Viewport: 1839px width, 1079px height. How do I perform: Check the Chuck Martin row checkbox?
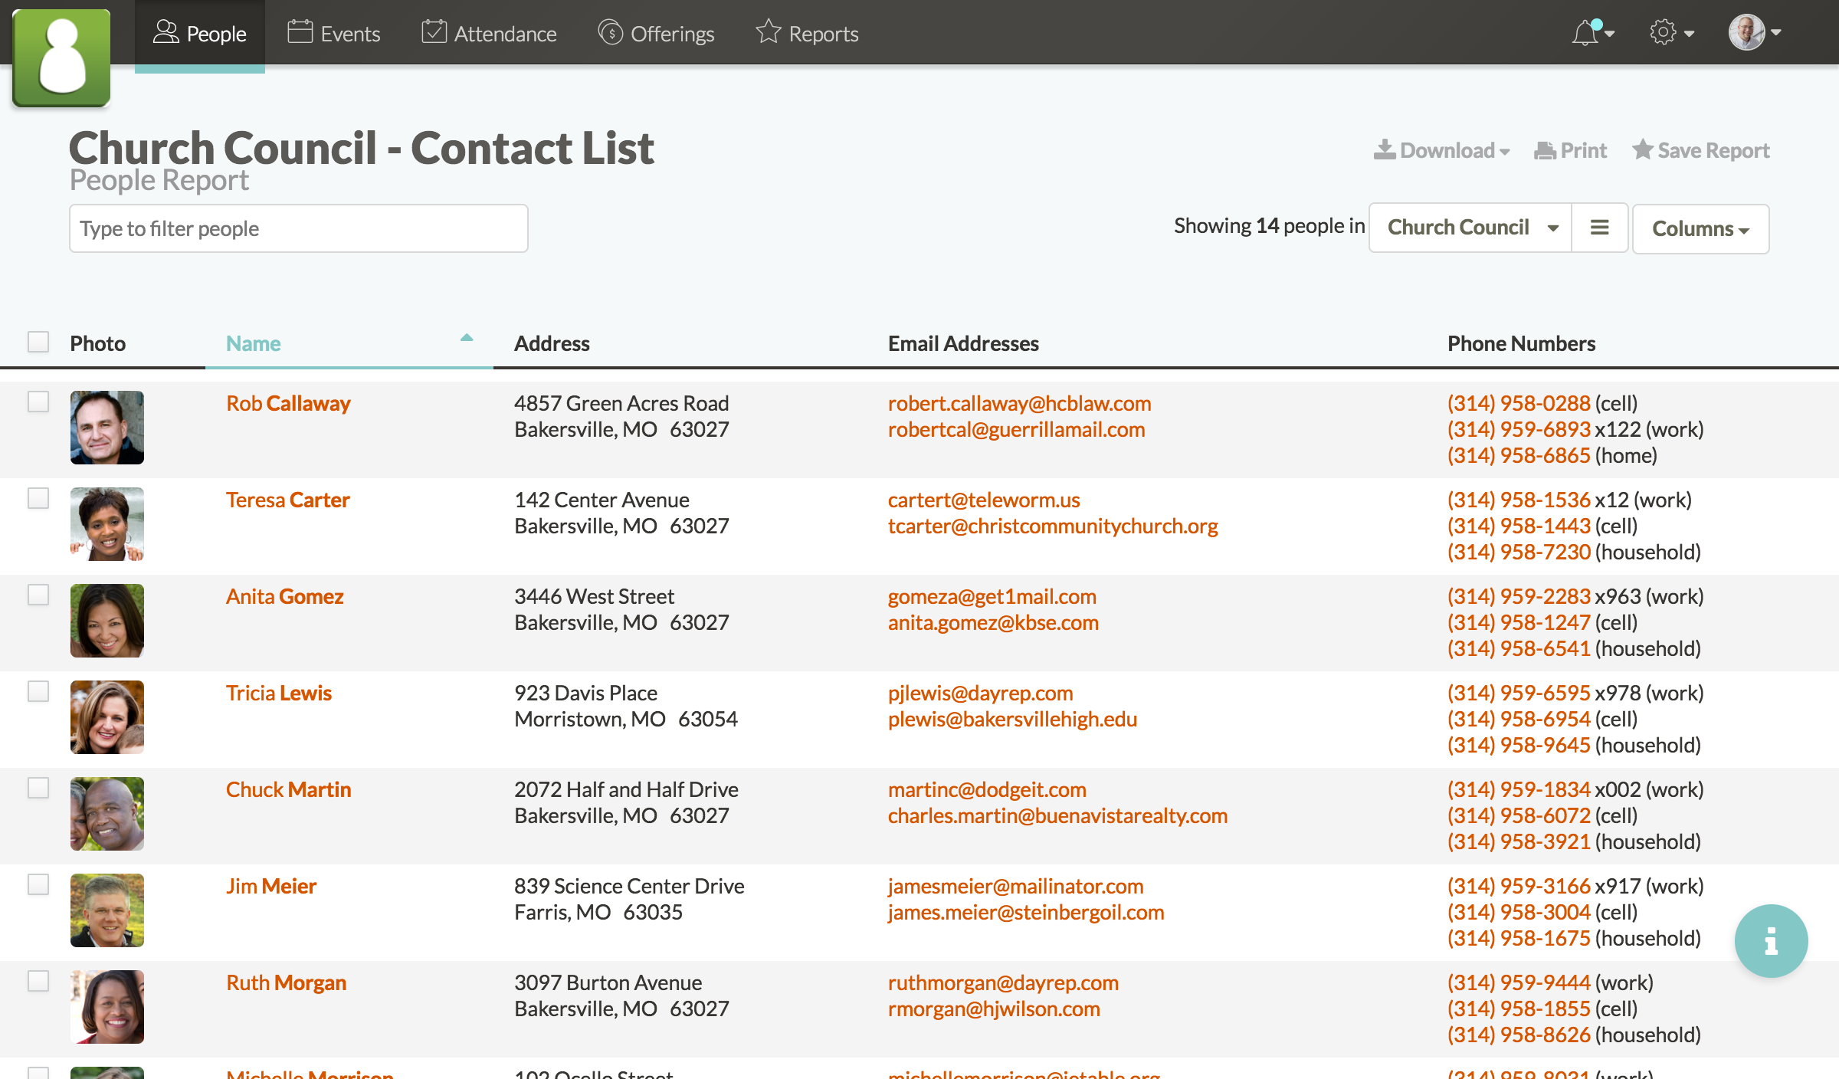(x=38, y=788)
